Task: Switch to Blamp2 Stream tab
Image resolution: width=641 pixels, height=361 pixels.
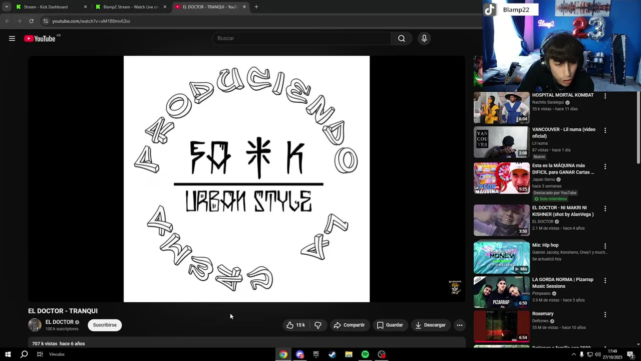Action: [131, 7]
